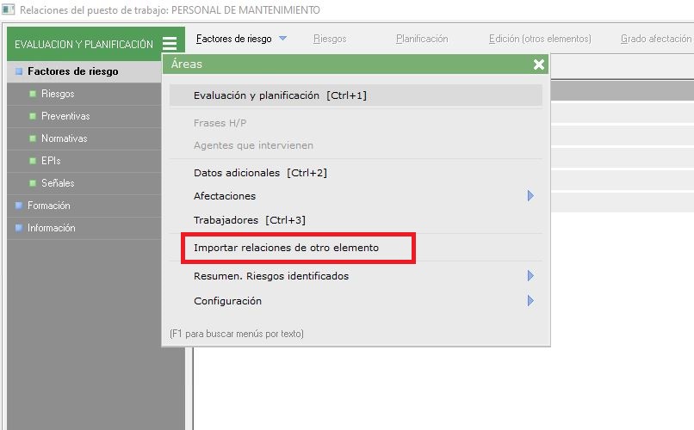Screen dimensions: 694x430
Task: Open the Configuración submenu arrow
Action: pyautogui.click(x=530, y=301)
